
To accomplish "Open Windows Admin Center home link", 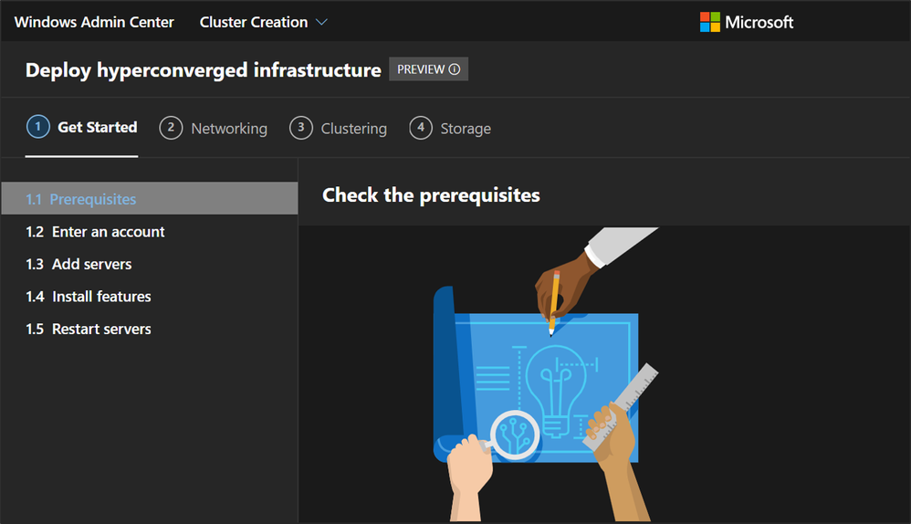I will coord(94,22).
